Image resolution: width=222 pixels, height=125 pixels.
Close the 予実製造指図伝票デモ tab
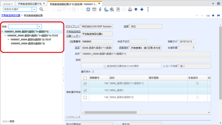click(x=44, y=3)
